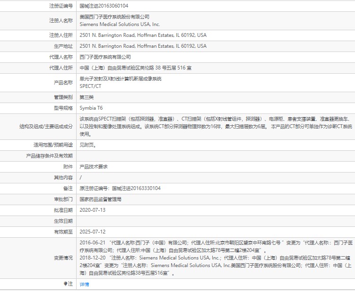Select the 代理人住所 Shanghai address value
The height and width of the screenshot is (294, 355).
point(135,68)
